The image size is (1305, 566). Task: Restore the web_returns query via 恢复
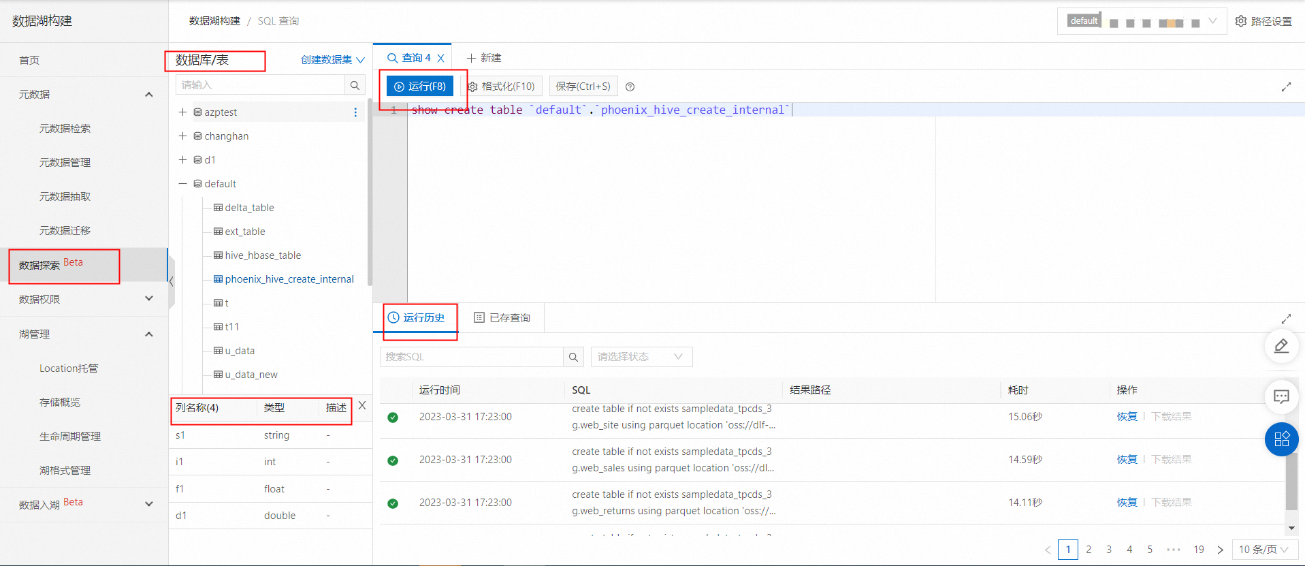point(1127,503)
